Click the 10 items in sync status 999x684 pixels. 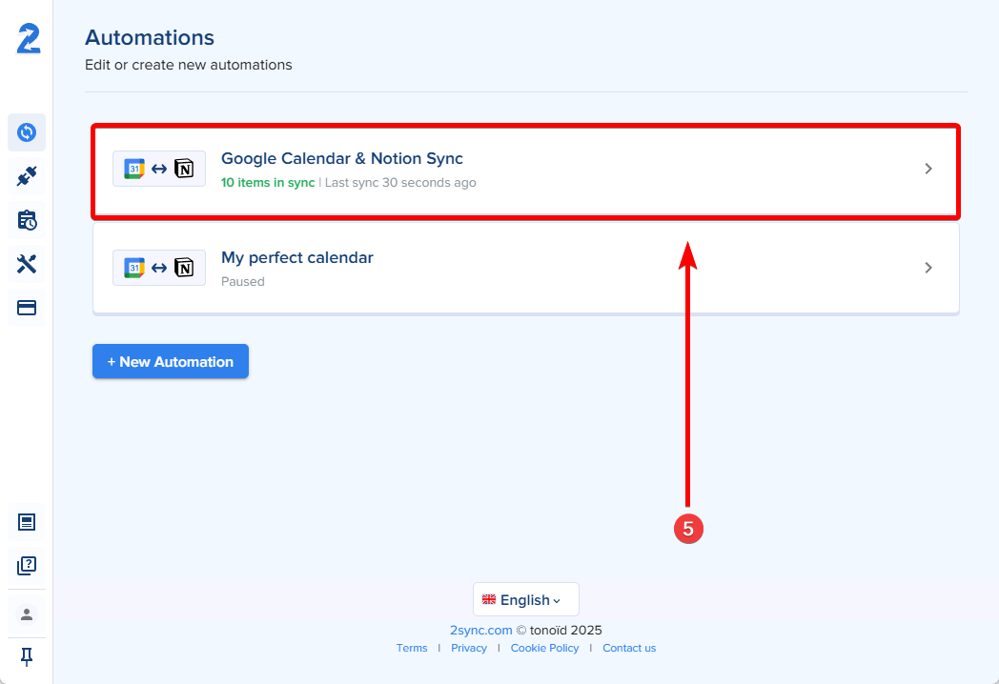(x=268, y=183)
